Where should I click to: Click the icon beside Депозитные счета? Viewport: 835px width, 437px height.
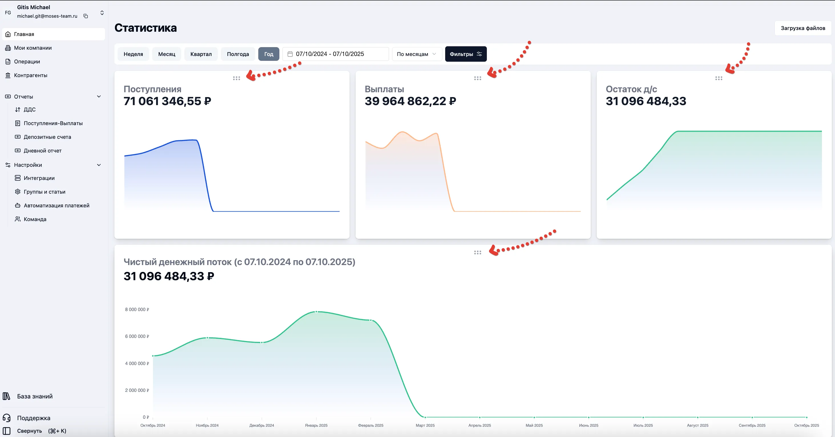(x=17, y=137)
